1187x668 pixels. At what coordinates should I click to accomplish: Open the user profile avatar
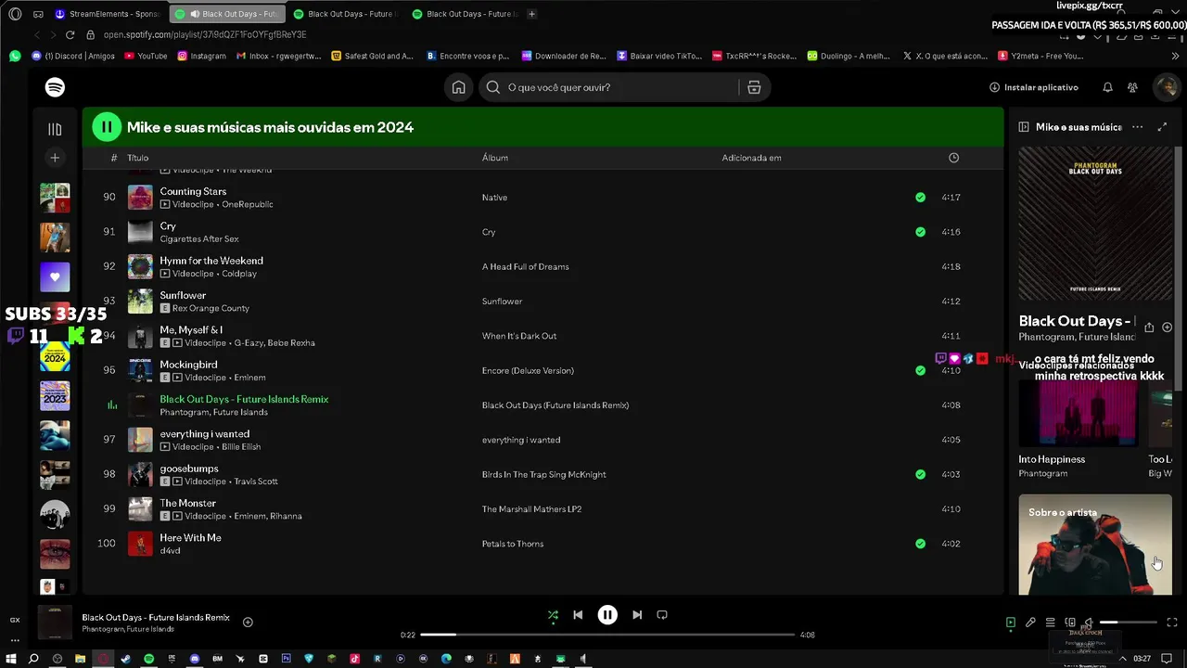pos(1166,87)
